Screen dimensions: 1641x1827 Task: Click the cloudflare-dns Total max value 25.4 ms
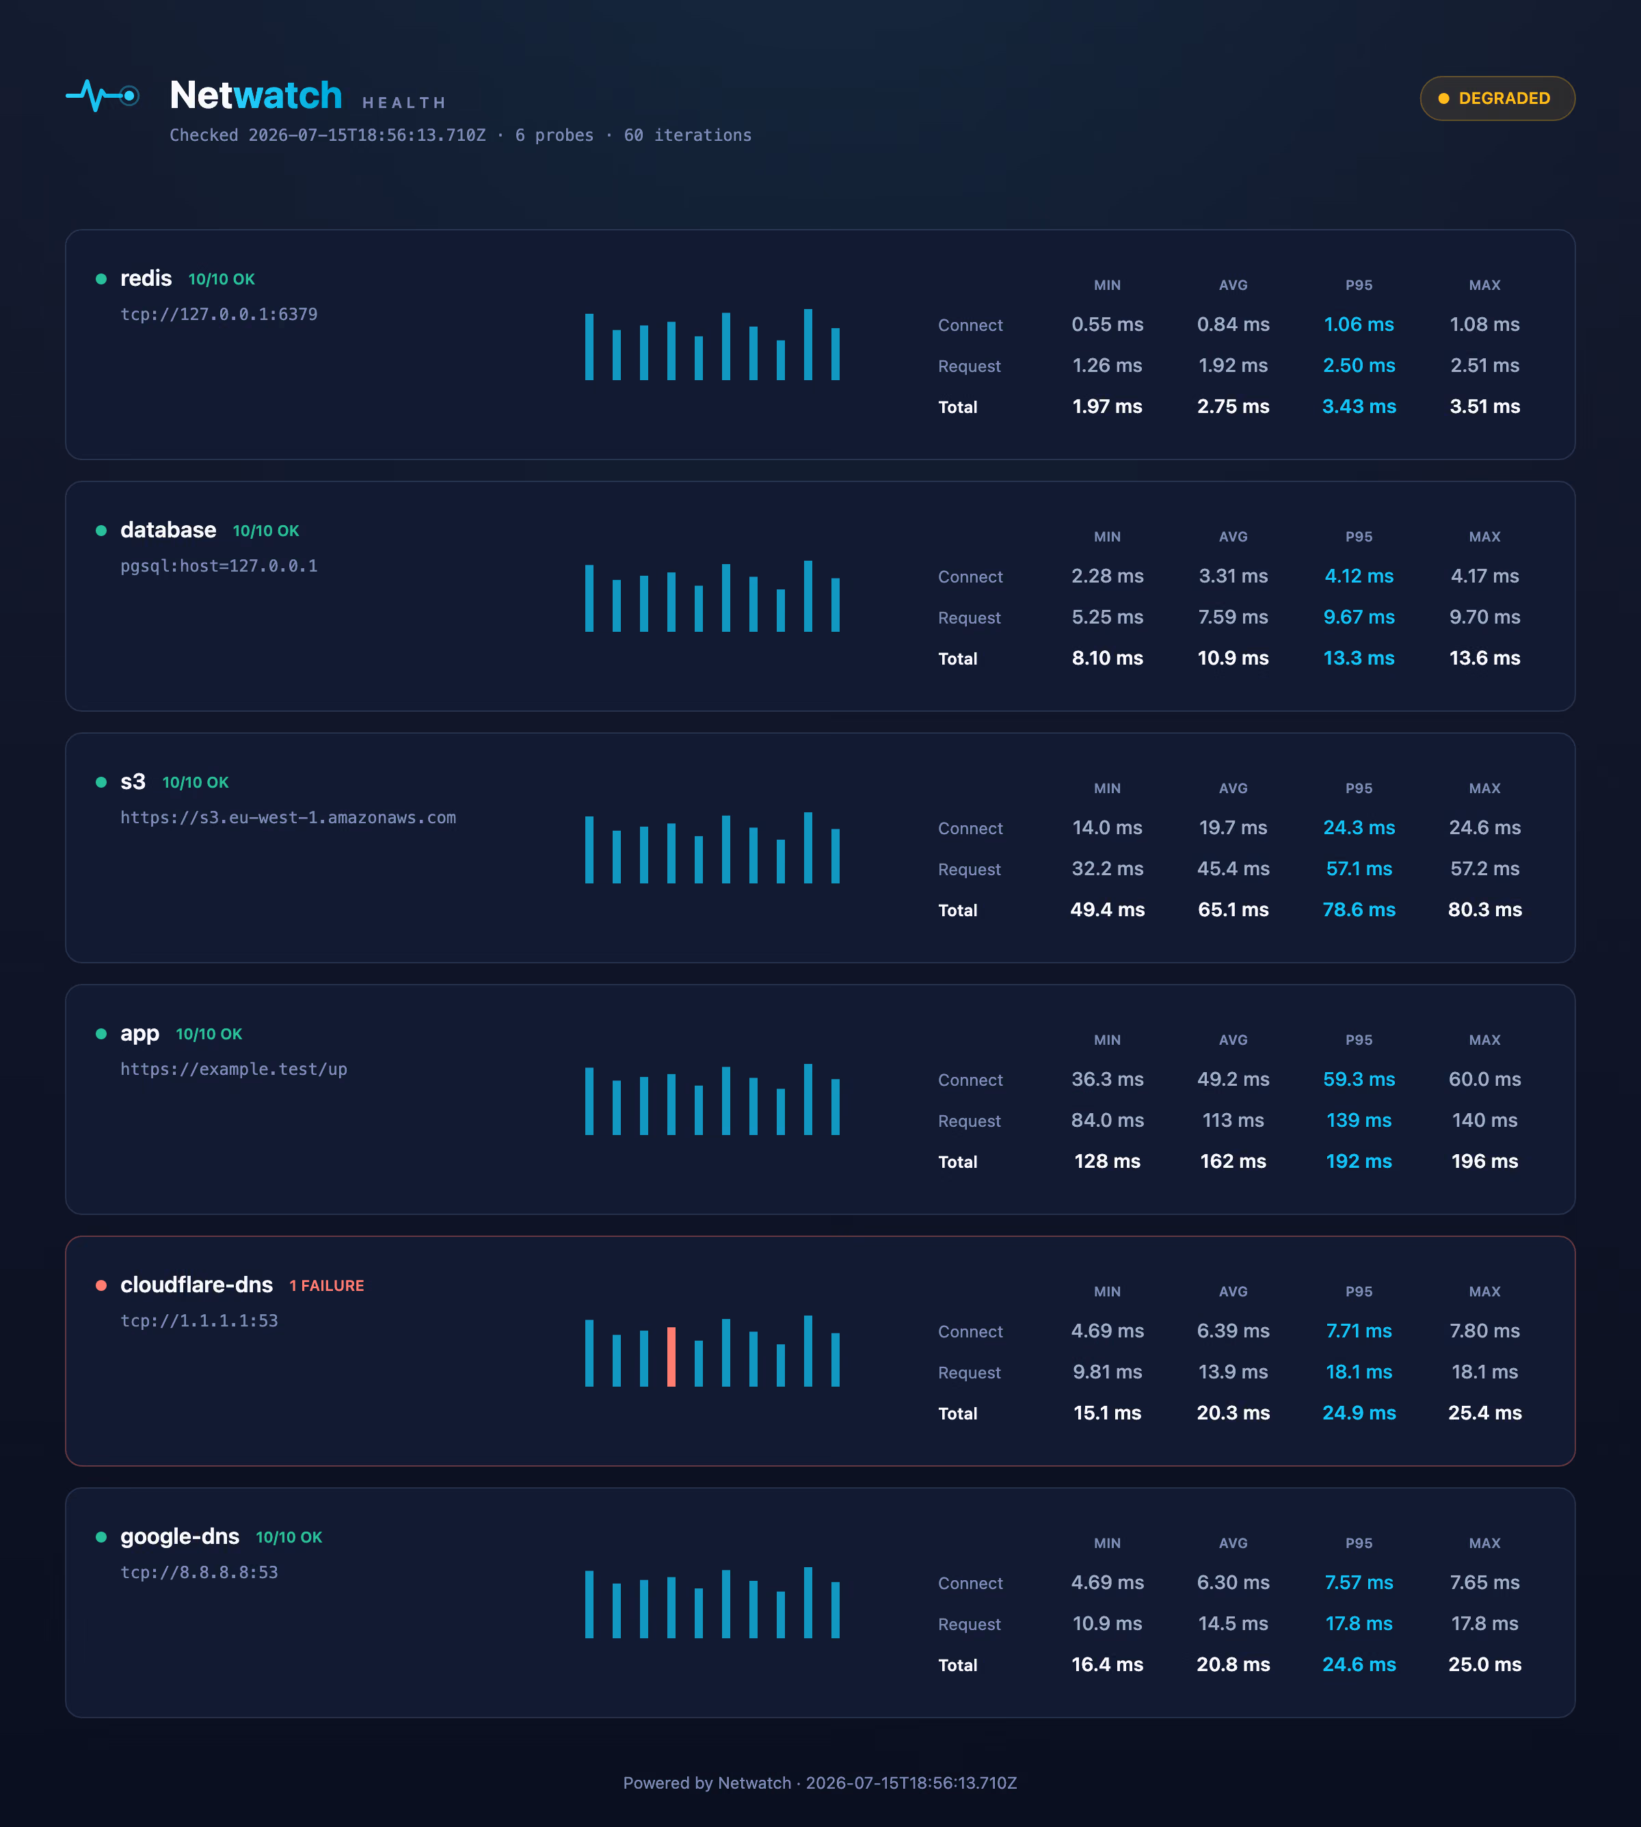click(1485, 1413)
